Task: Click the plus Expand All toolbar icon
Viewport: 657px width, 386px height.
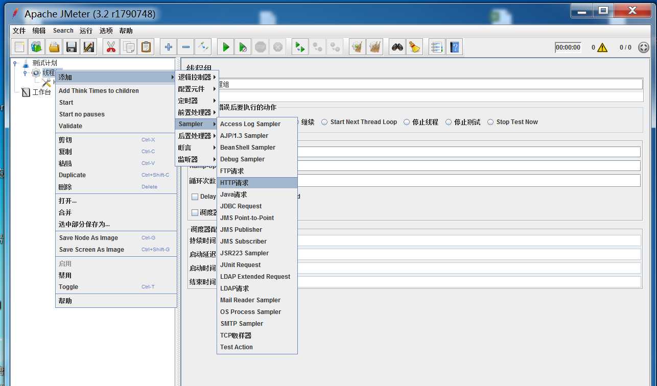Action: tap(168, 47)
